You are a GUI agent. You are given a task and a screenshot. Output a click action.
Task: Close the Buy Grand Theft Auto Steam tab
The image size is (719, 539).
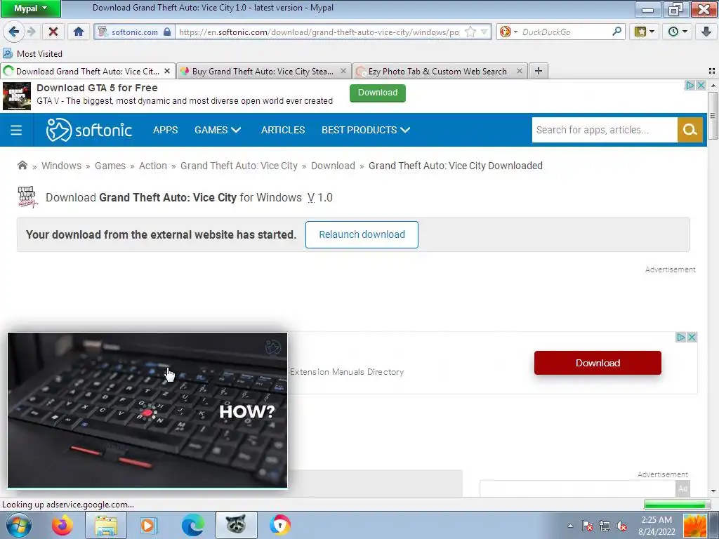pos(343,71)
